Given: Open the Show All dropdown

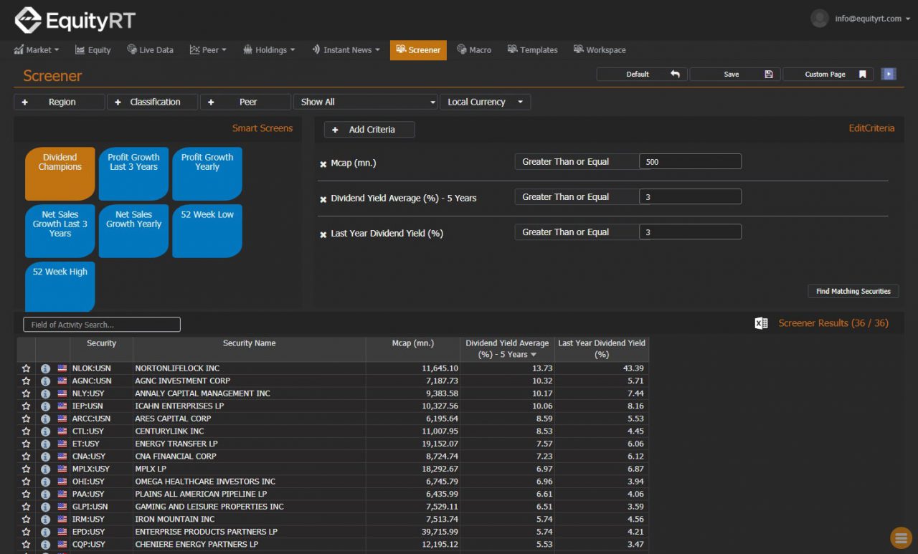Looking at the screenshot, I should click(x=366, y=102).
